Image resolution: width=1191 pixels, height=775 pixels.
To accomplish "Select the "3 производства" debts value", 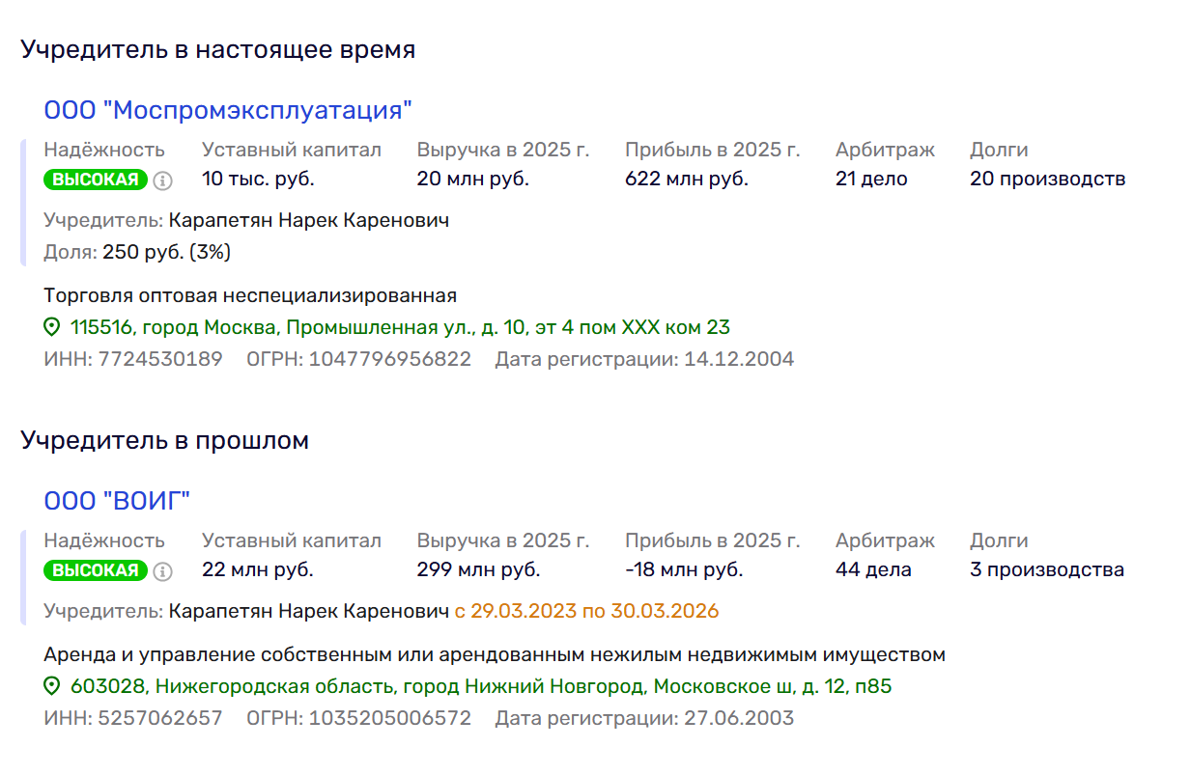I will tap(1047, 569).
